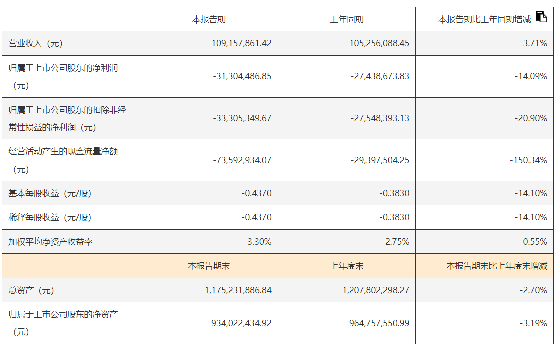The height and width of the screenshot is (346, 558).
Task: Click the net profit value -31,304,486.85
Action: coord(242,76)
